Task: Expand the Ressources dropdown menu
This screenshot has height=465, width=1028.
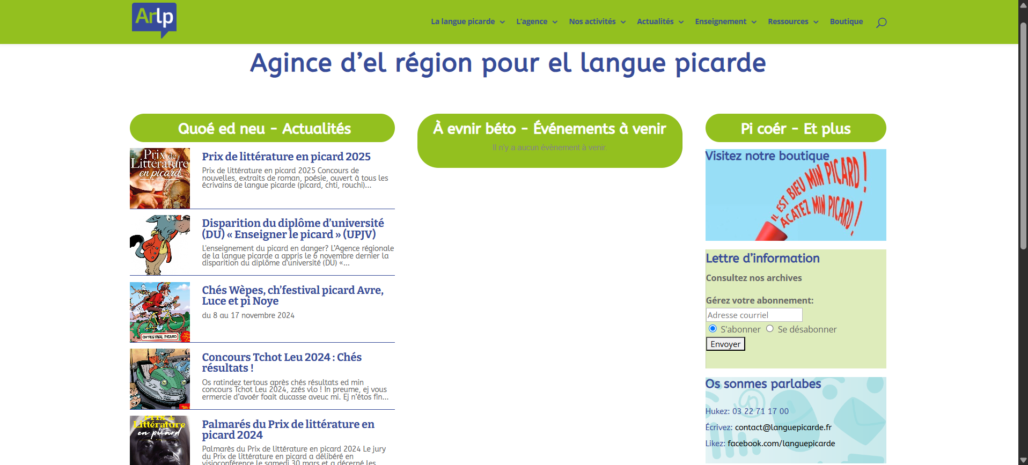Action: click(x=792, y=21)
